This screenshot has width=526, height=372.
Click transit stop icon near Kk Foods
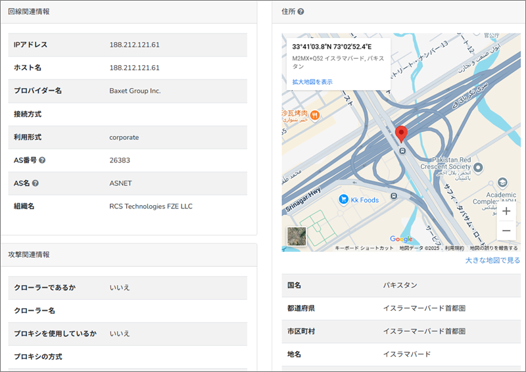click(394, 196)
